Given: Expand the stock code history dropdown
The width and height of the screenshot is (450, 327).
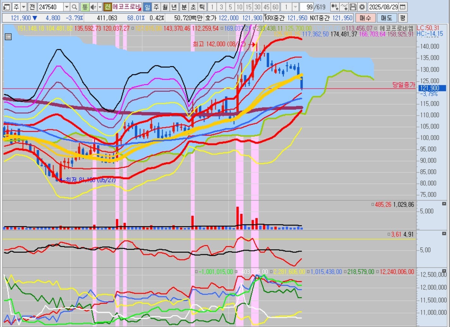Looking at the screenshot, I should pyautogui.click(x=66, y=7).
